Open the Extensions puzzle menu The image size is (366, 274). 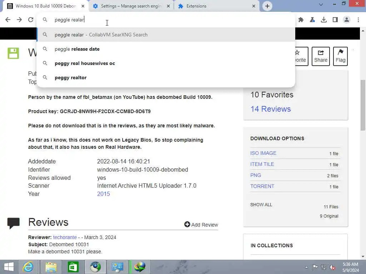(x=301, y=20)
